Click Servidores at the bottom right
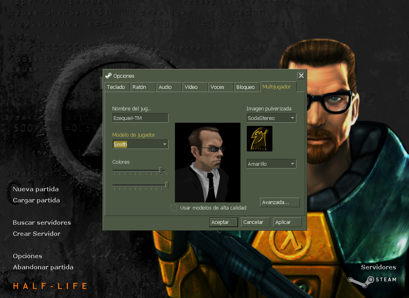409x298 pixels. coord(378,267)
